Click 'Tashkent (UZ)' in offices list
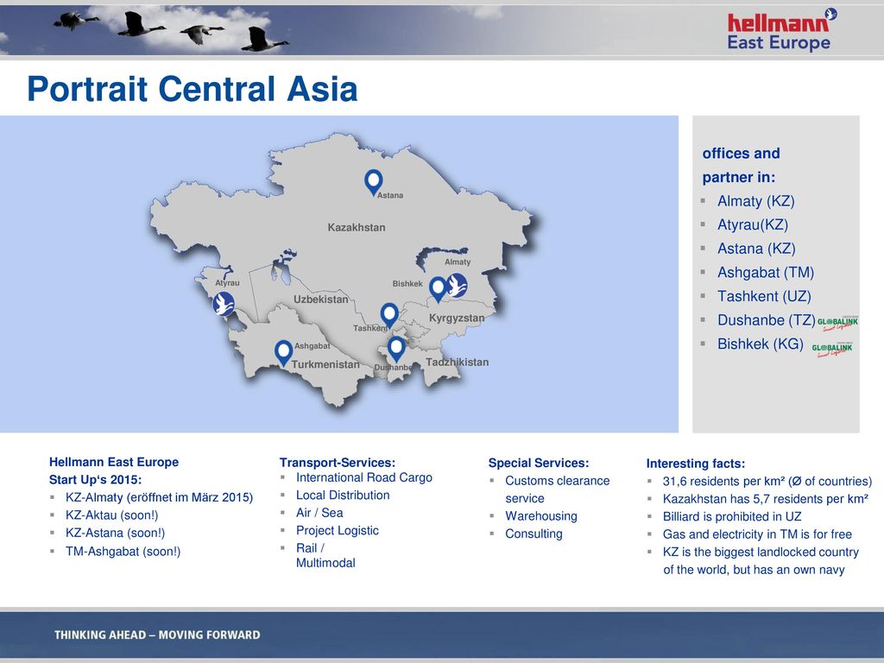 coord(764,297)
